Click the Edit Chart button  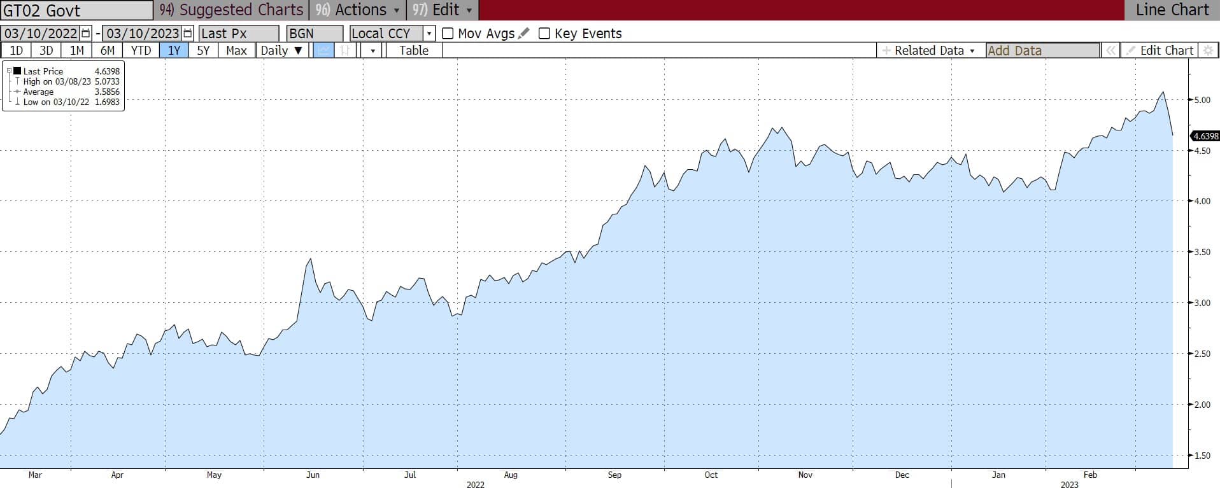click(x=1160, y=50)
